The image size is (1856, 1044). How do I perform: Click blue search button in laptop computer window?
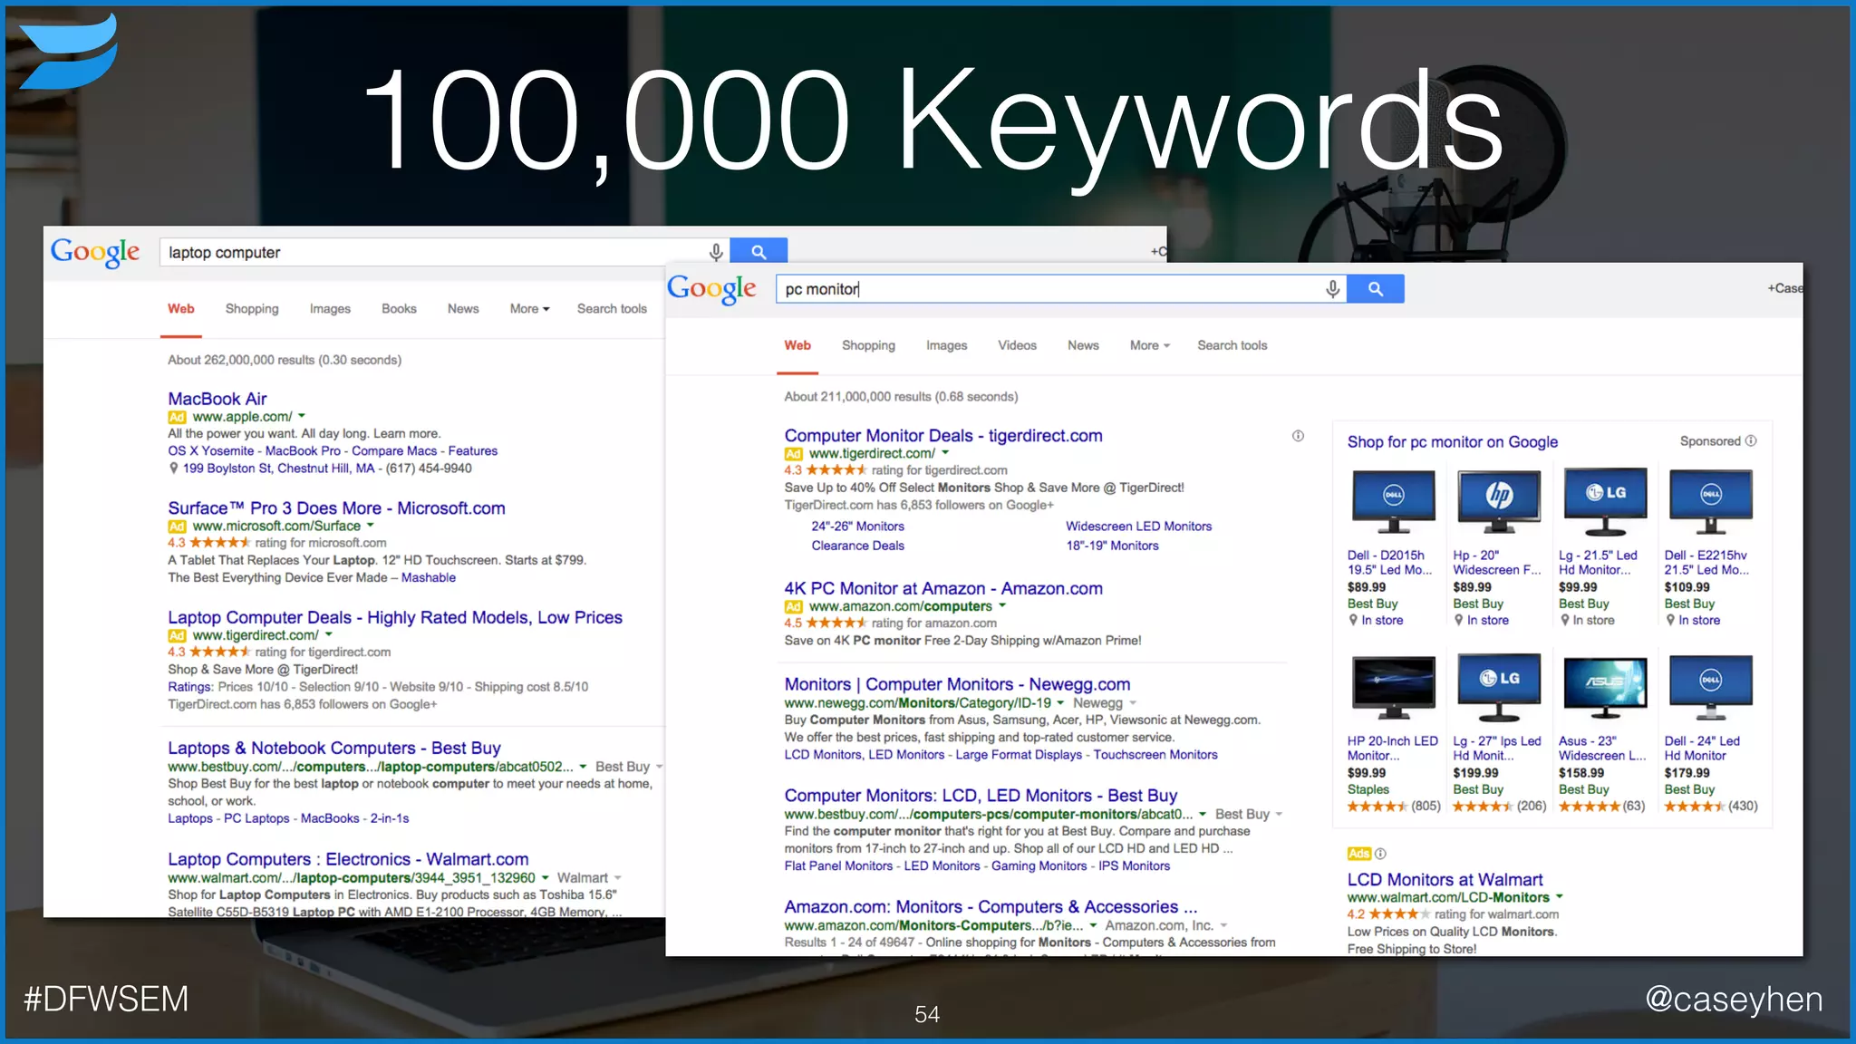pyautogui.click(x=759, y=252)
